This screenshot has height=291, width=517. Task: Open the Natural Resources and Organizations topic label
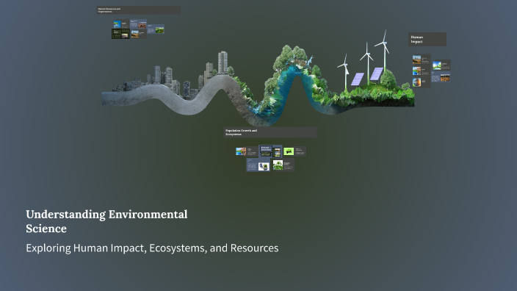139,10
